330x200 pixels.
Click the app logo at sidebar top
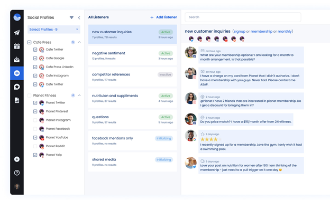click(17, 17)
